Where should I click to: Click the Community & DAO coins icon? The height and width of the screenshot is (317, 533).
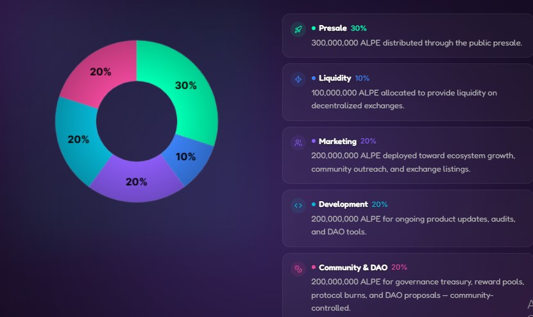pyautogui.click(x=298, y=268)
